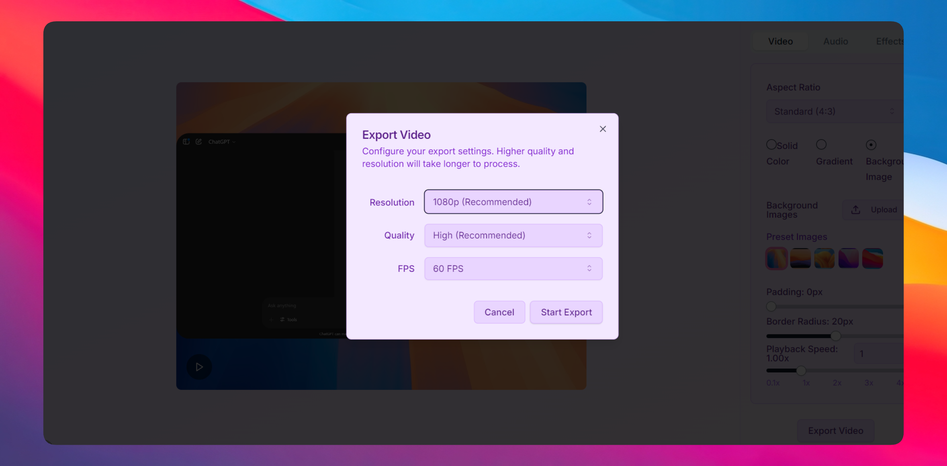Click the Playback Speed number input

(879, 354)
